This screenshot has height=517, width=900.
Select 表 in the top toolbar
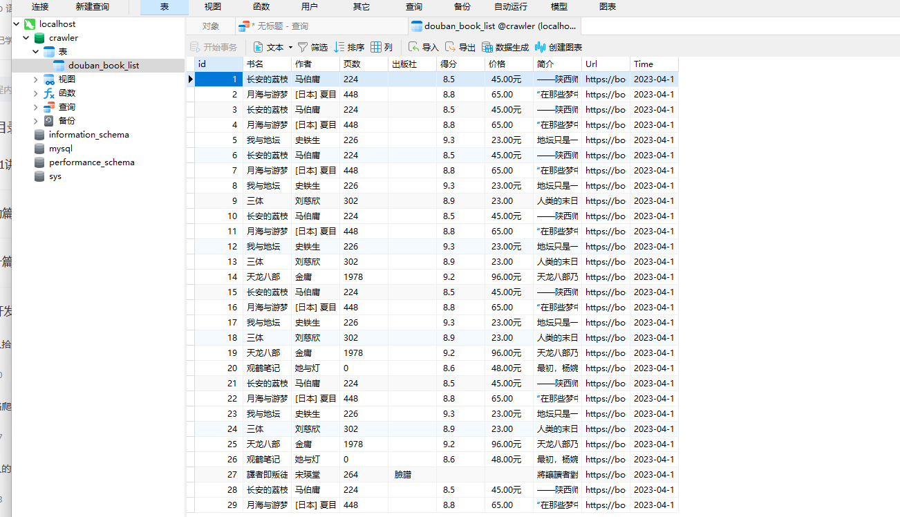pyautogui.click(x=165, y=7)
